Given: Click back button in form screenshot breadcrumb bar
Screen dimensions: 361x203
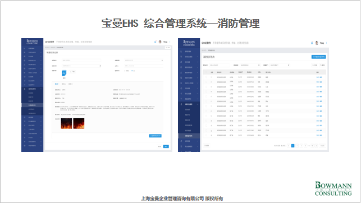Looking at the screenshot, I should click(x=168, y=48).
